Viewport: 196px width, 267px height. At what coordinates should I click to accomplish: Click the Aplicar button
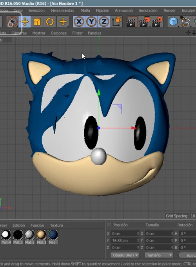click(187, 256)
